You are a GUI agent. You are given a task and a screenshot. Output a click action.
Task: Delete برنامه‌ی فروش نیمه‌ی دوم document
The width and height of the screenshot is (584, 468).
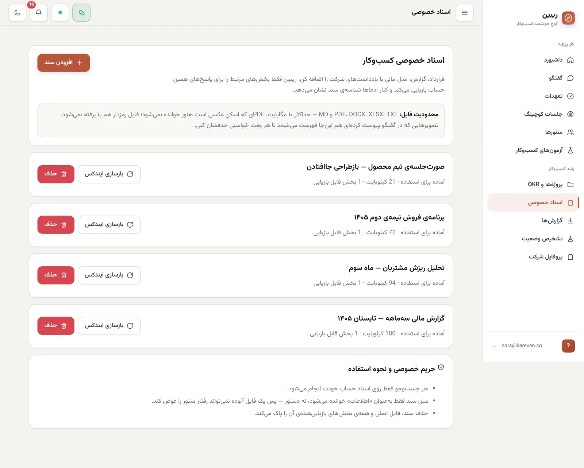[x=56, y=225]
